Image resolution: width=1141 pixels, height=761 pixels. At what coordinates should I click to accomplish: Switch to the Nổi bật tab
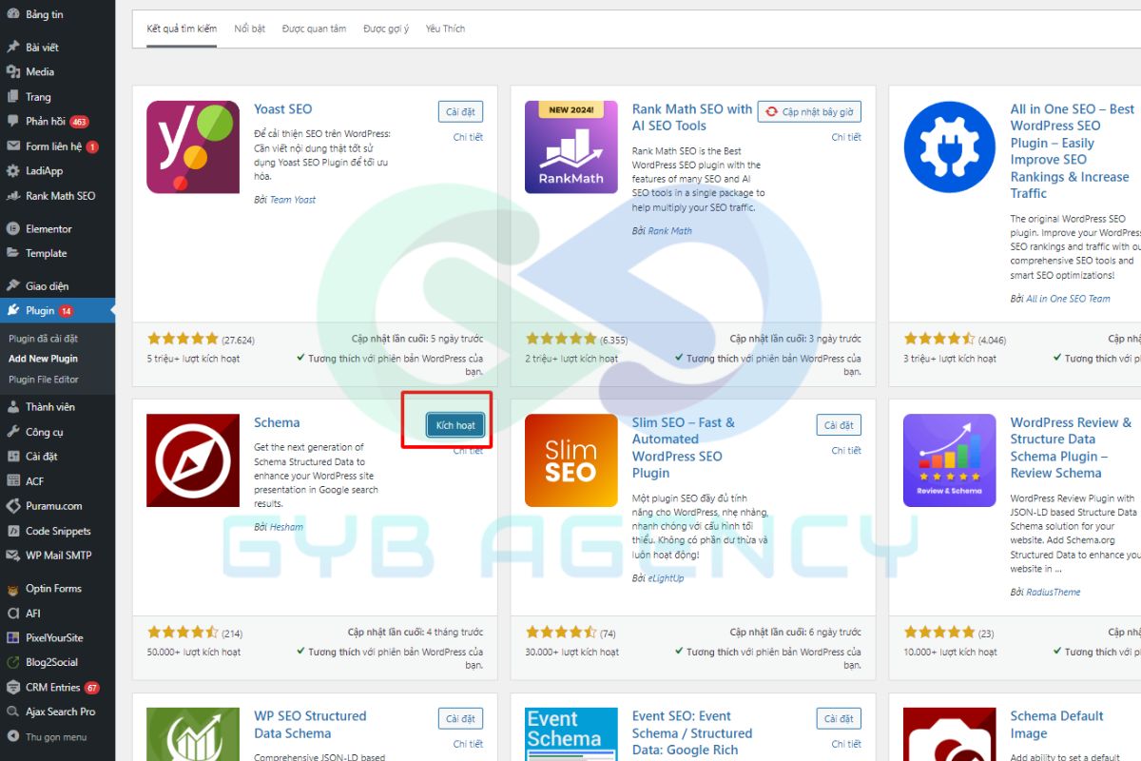pyautogui.click(x=250, y=29)
